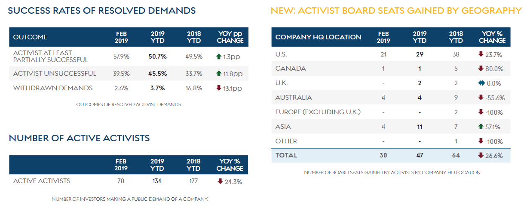Screen dimensions: 527x205
Task: Click the Europe (Excluding U.K.) row label
Action: [x=318, y=112]
